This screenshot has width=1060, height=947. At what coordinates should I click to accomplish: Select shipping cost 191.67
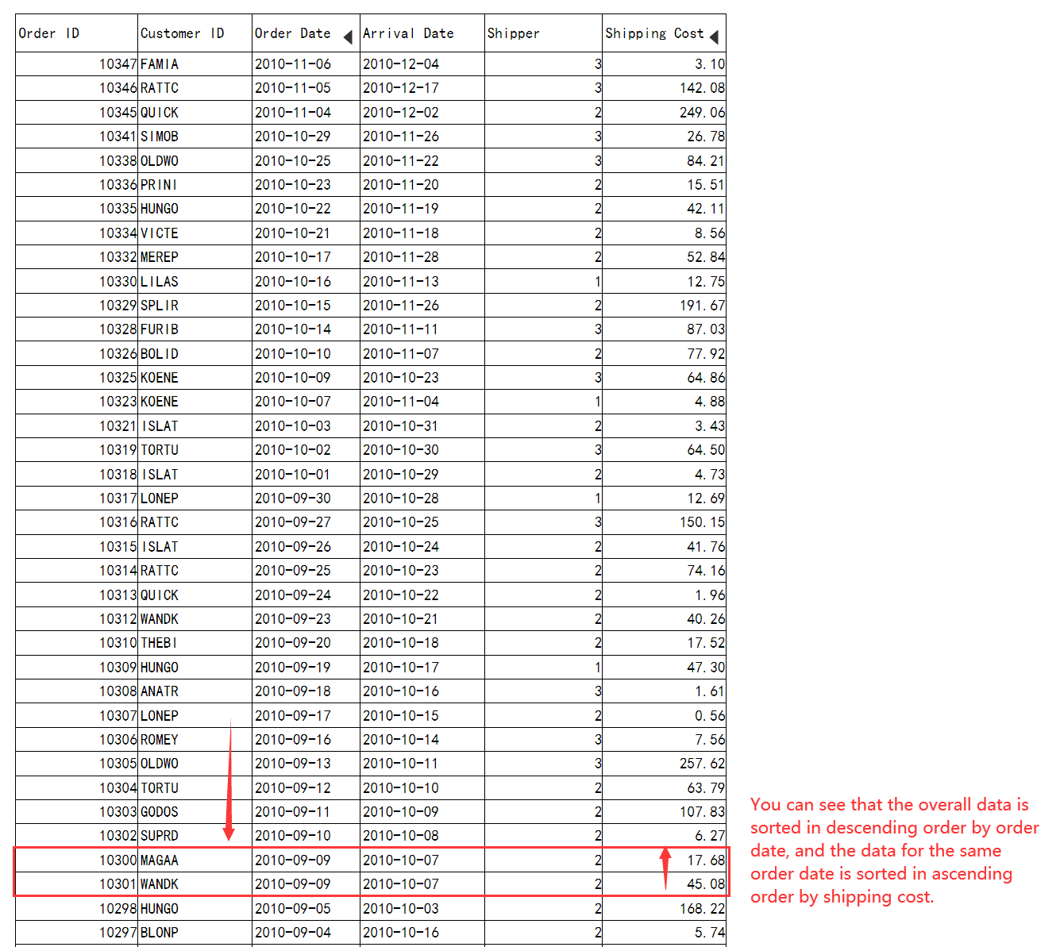665,306
